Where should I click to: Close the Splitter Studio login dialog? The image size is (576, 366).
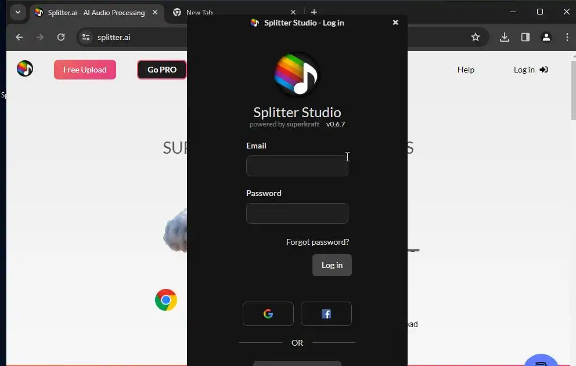pos(395,23)
